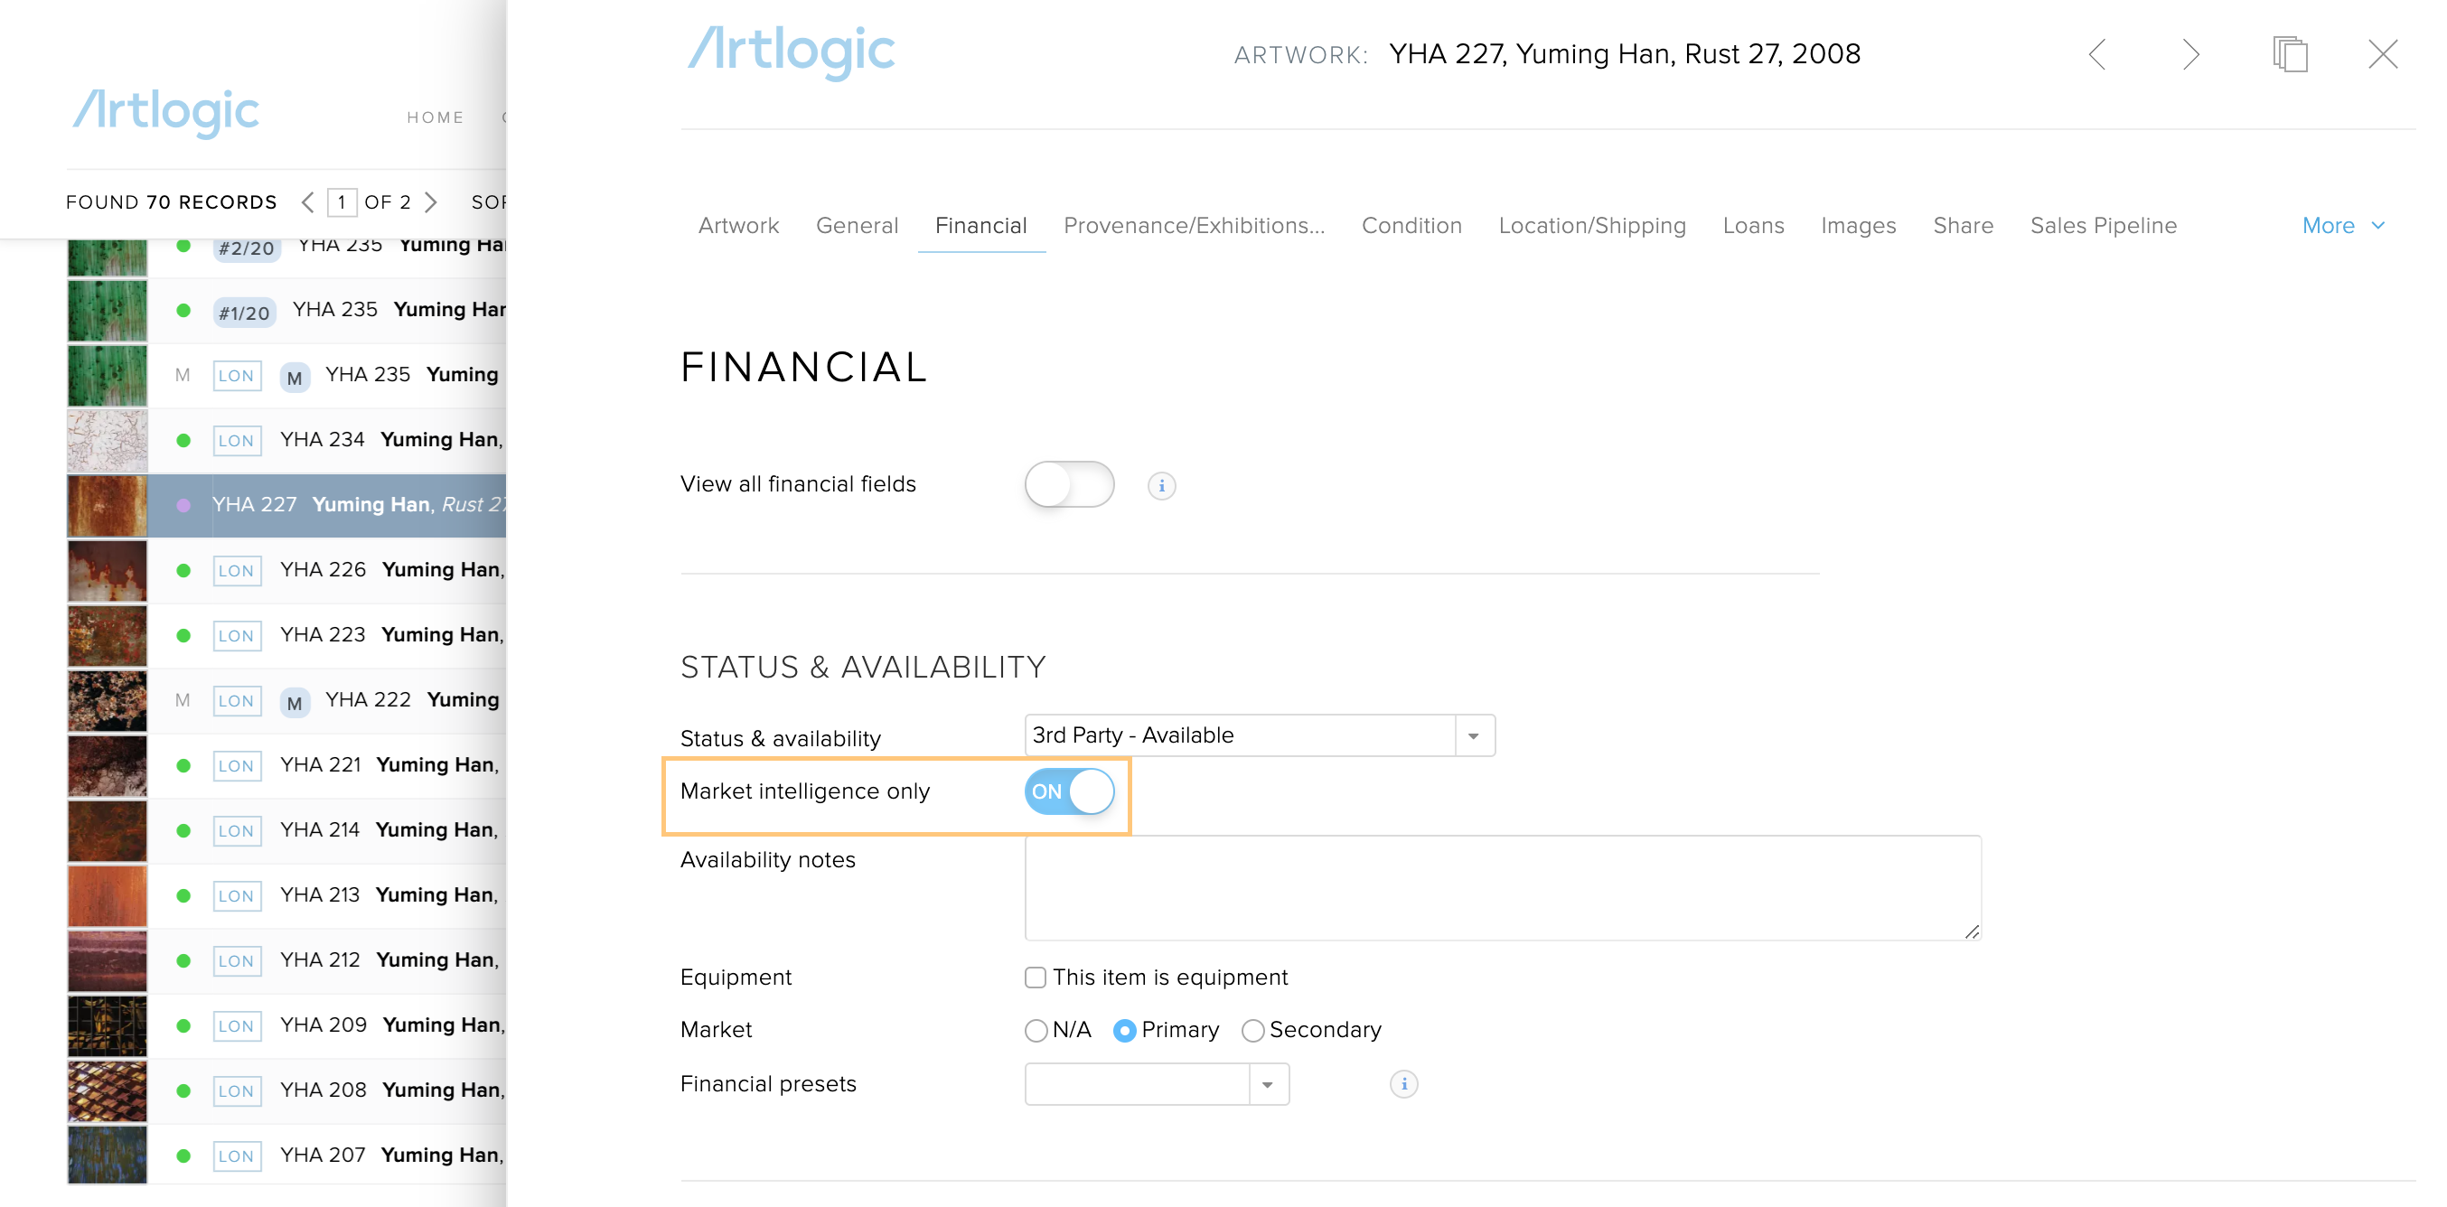Open the Artwork tab
Image resolution: width=2447 pixels, height=1207 pixels.
(x=738, y=226)
